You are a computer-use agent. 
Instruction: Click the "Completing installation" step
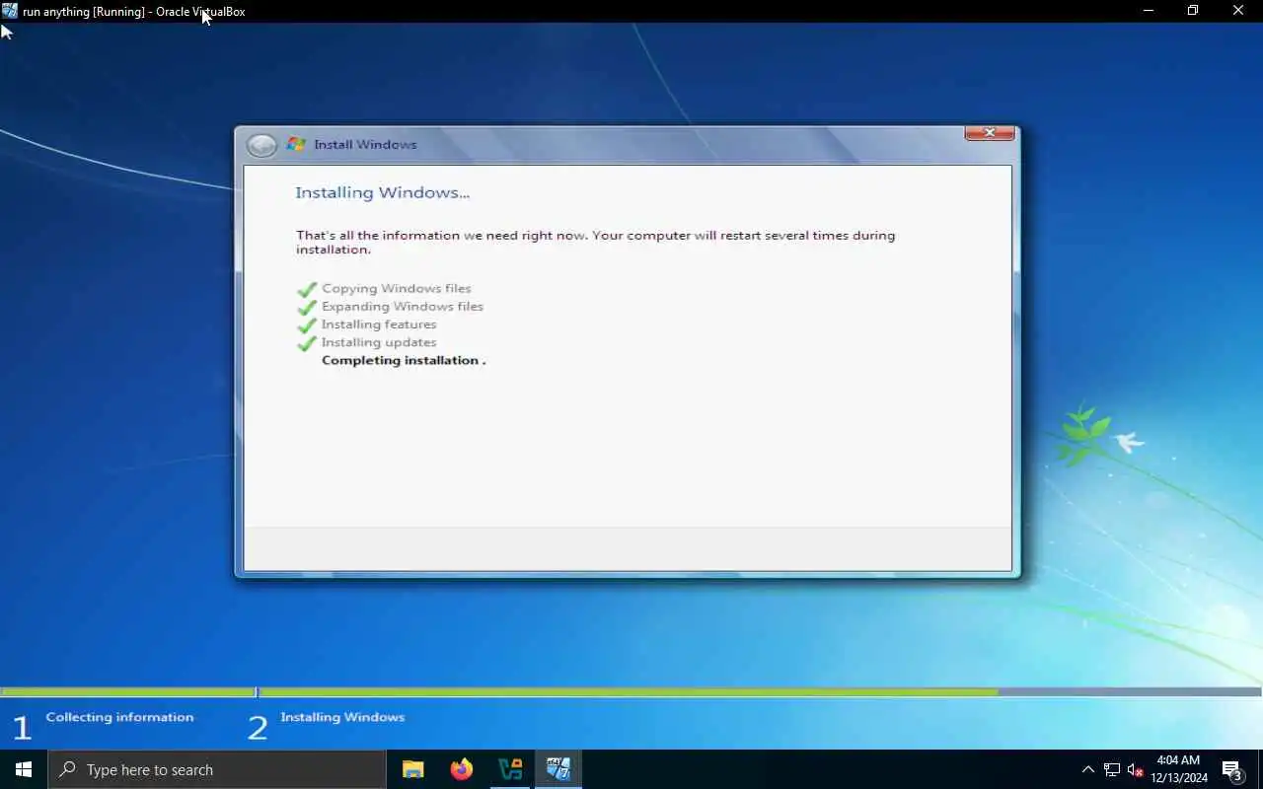pos(404,360)
